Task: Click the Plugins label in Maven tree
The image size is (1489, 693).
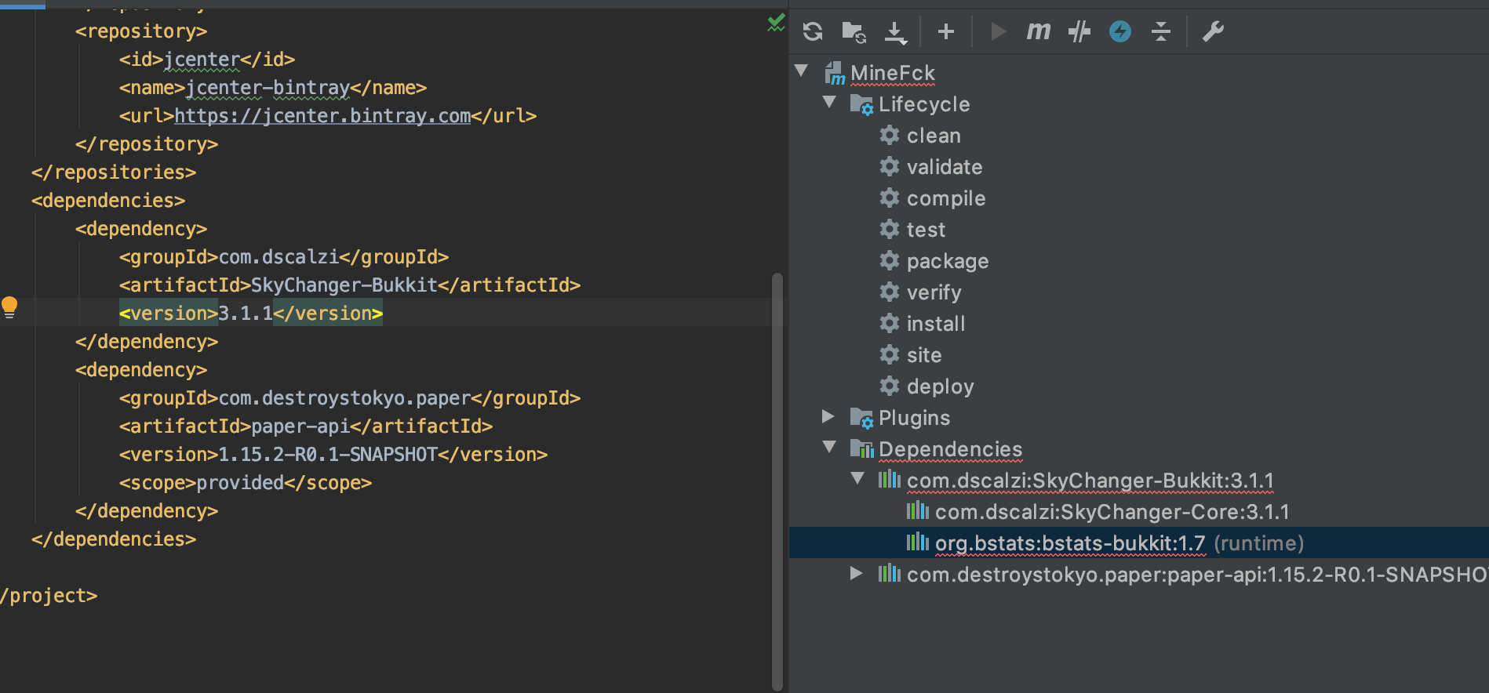Action: tap(914, 418)
